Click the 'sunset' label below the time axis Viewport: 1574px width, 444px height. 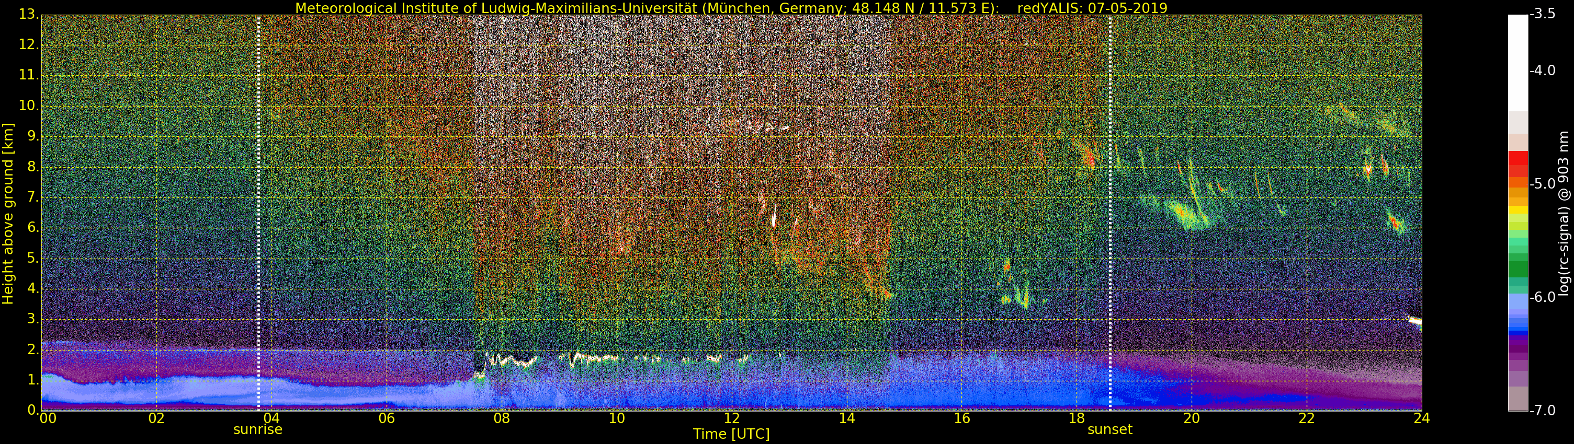click(x=1109, y=429)
